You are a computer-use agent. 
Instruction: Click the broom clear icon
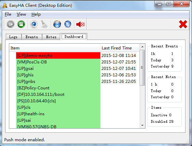(44, 24)
